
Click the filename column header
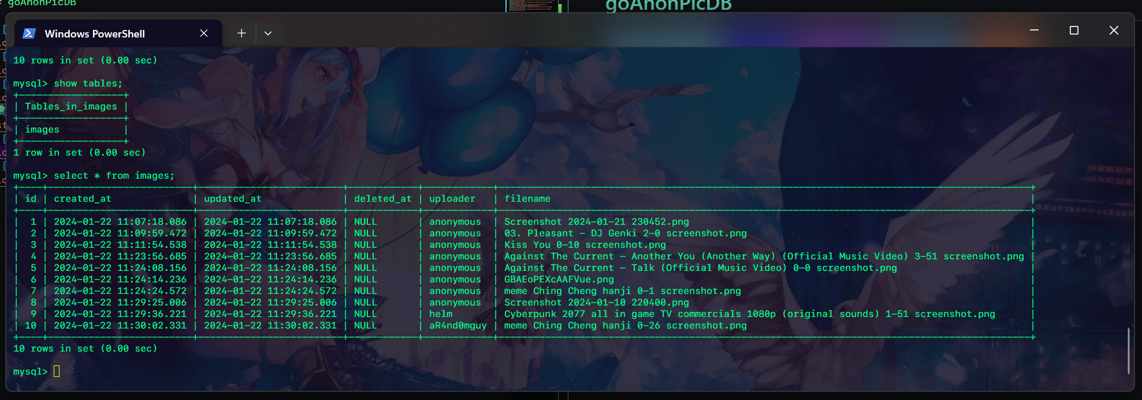coord(527,199)
